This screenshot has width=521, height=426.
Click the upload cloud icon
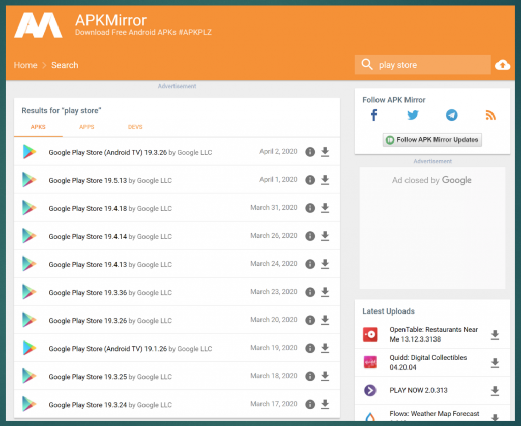point(502,65)
